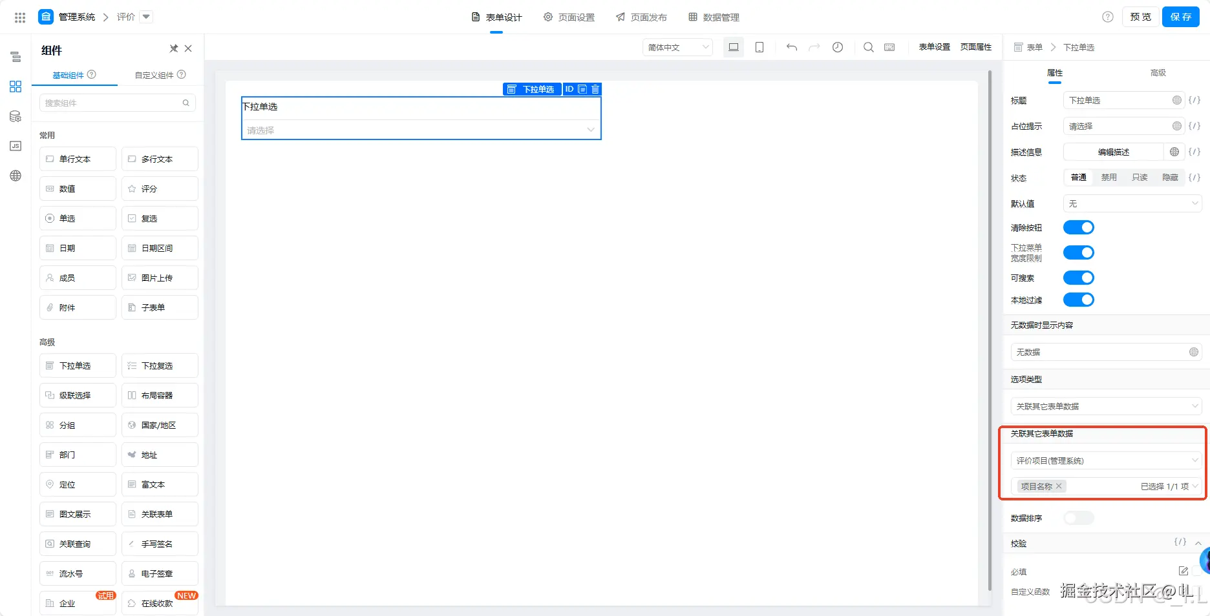The image size is (1210, 616).
Task: Click the 预览 button
Action: click(1141, 17)
